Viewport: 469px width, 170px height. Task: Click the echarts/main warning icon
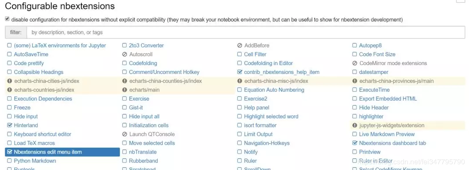(x=125, y=90)
